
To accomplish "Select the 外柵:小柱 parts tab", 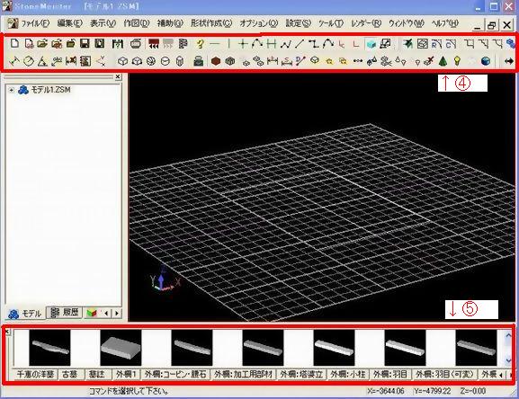I will click(348, 374).
